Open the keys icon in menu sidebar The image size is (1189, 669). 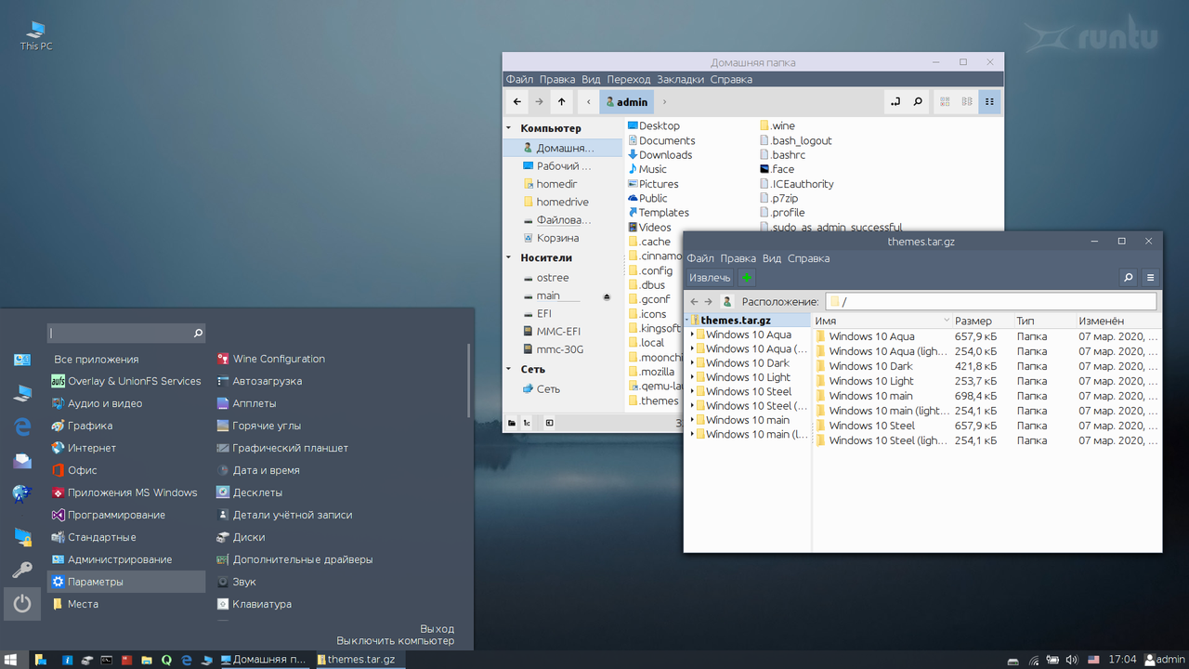22,569
